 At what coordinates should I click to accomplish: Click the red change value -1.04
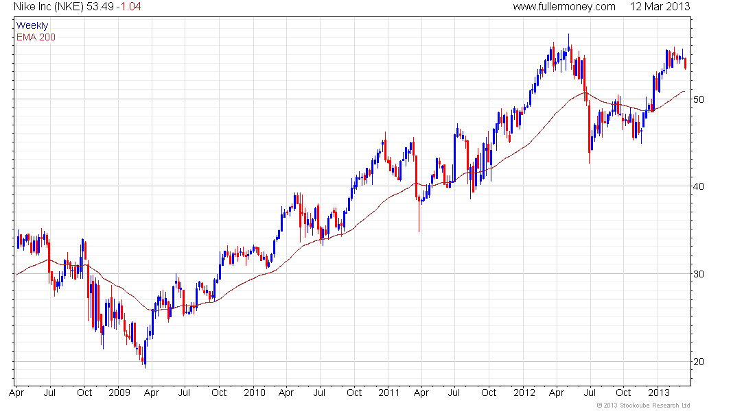click(x=128, y=7)
